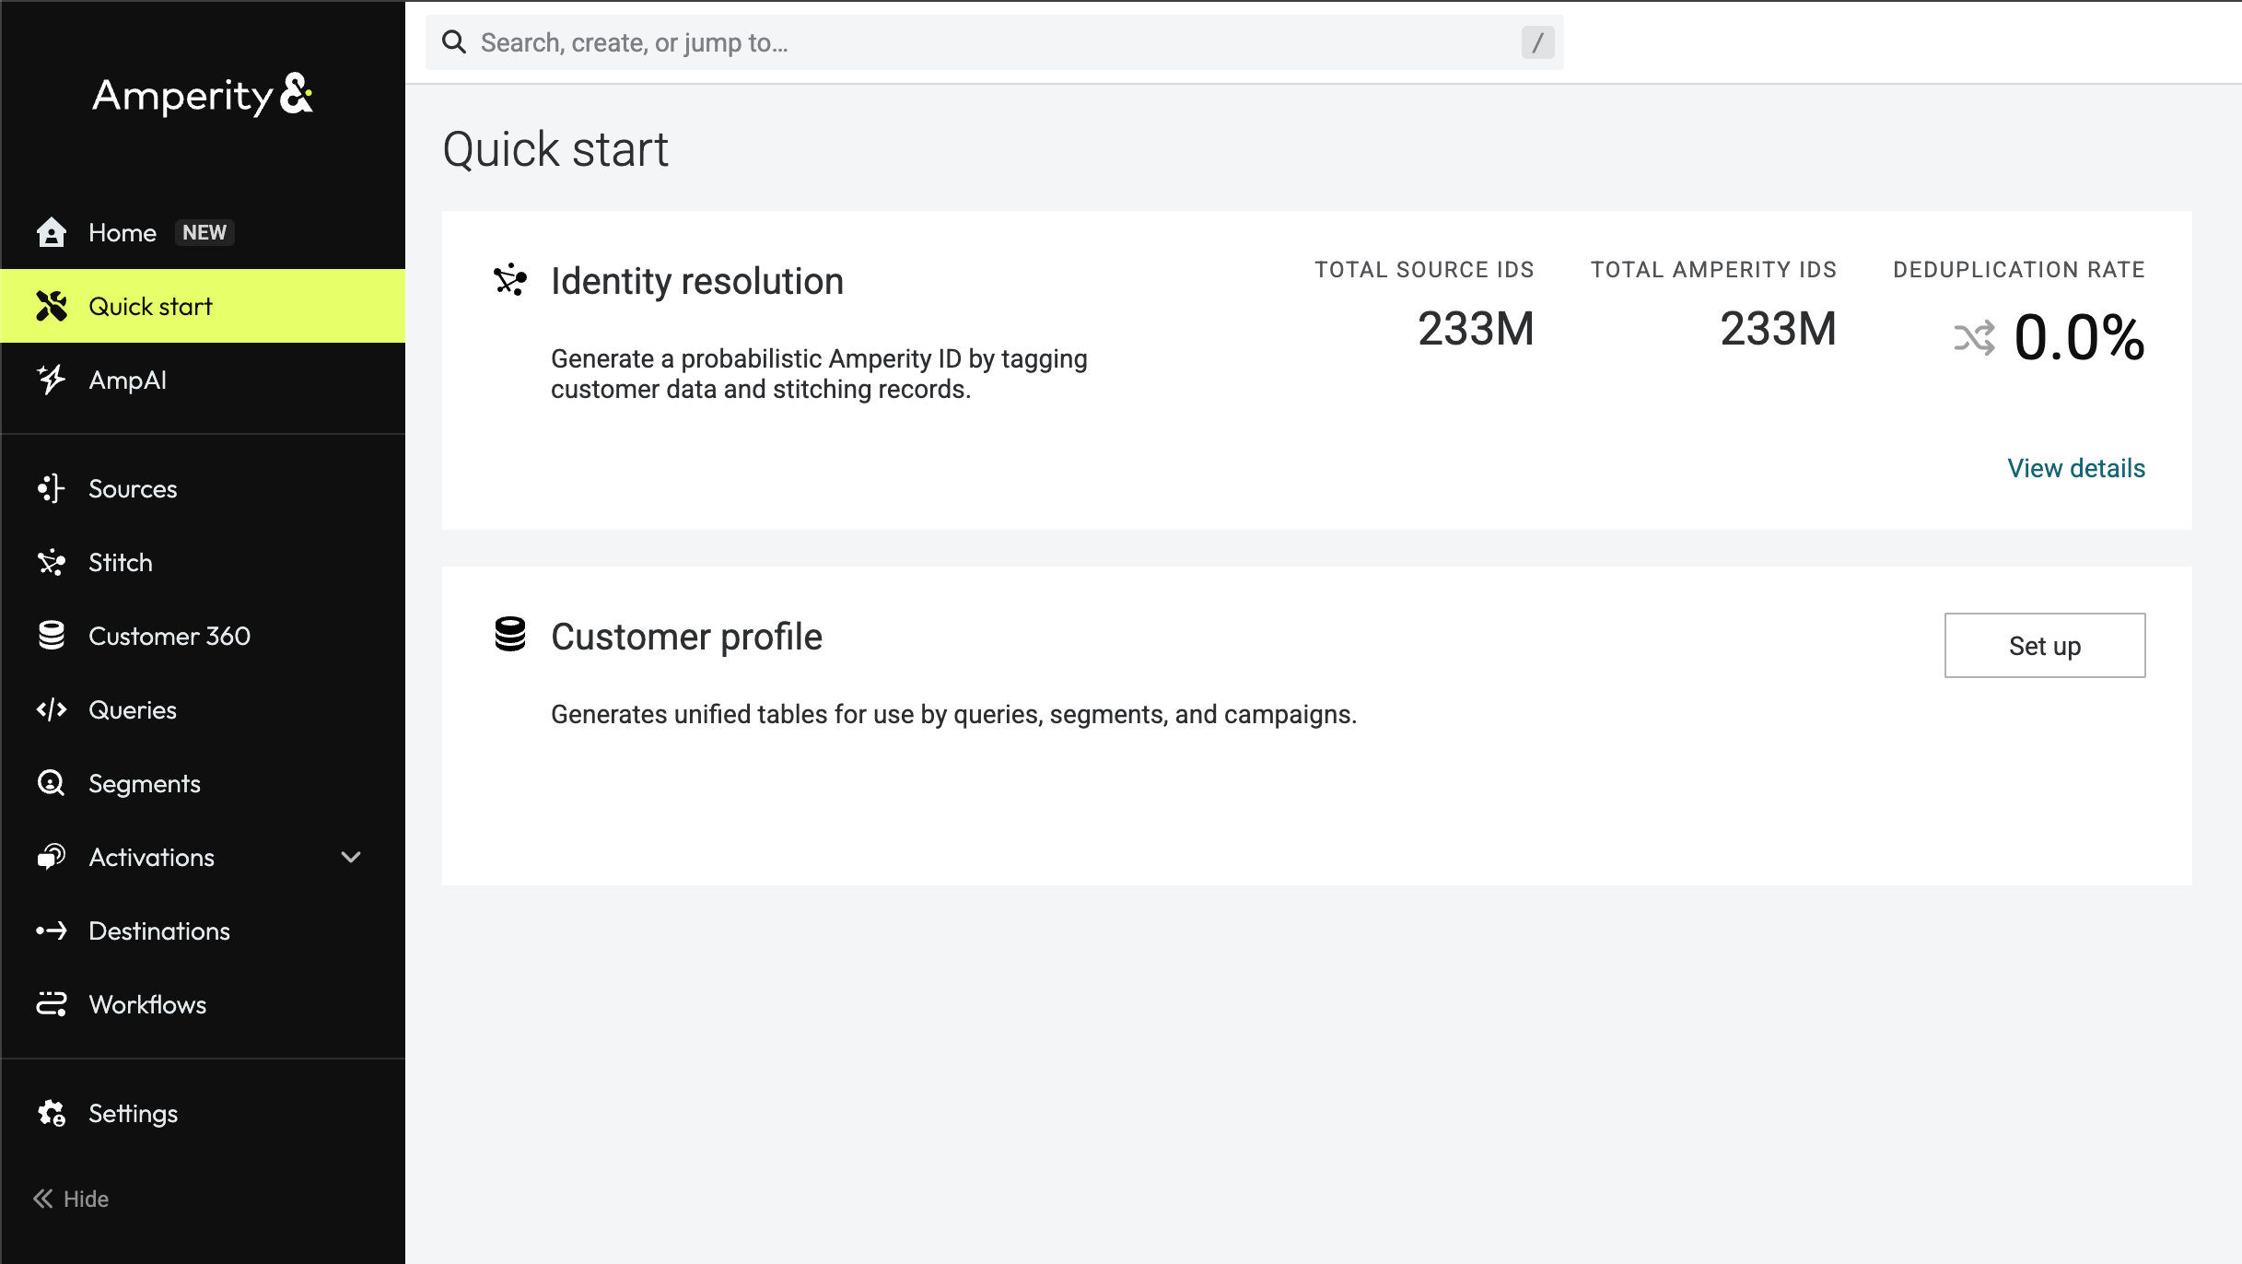Viewport: 2242px width, 1264px height.
Task: Click the Activations megaphone icon
Action: click(52, 857)
